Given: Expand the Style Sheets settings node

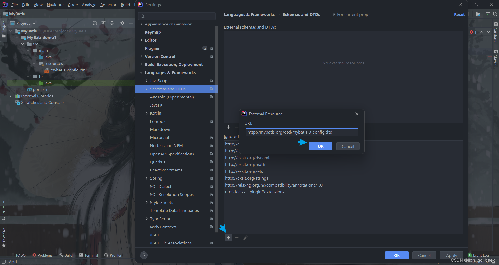Looking at the screenshot, I should tap(147, 203).
